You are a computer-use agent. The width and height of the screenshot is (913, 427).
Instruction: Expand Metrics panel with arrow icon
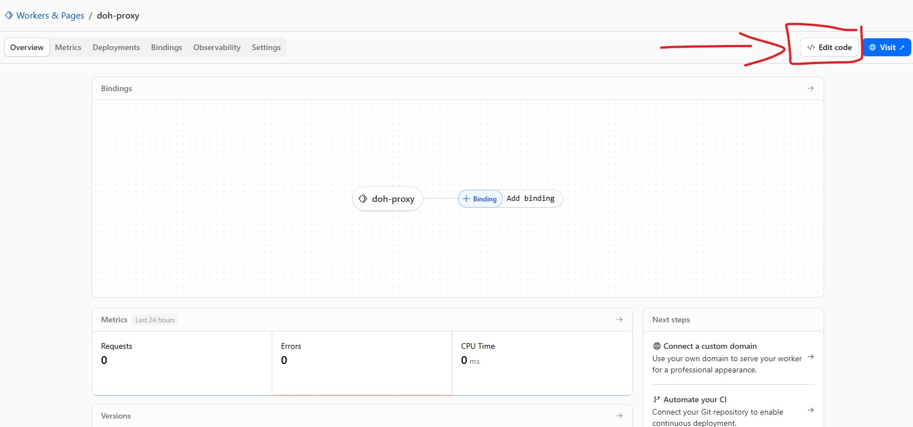coord(619,320)
